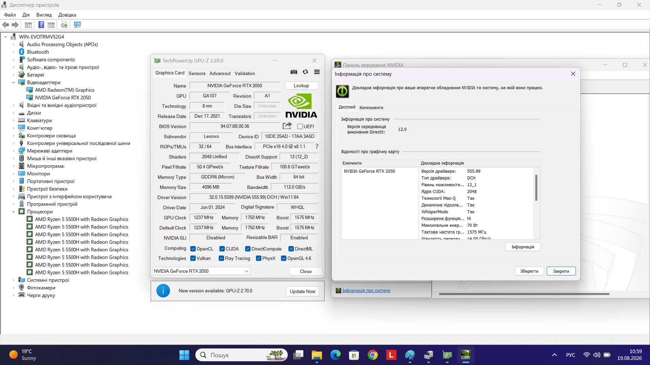Open File Explorer from taskbar

click(317, 355)
